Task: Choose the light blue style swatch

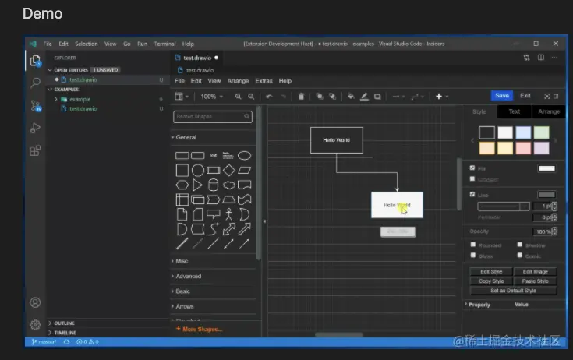Action: point(523,132)
